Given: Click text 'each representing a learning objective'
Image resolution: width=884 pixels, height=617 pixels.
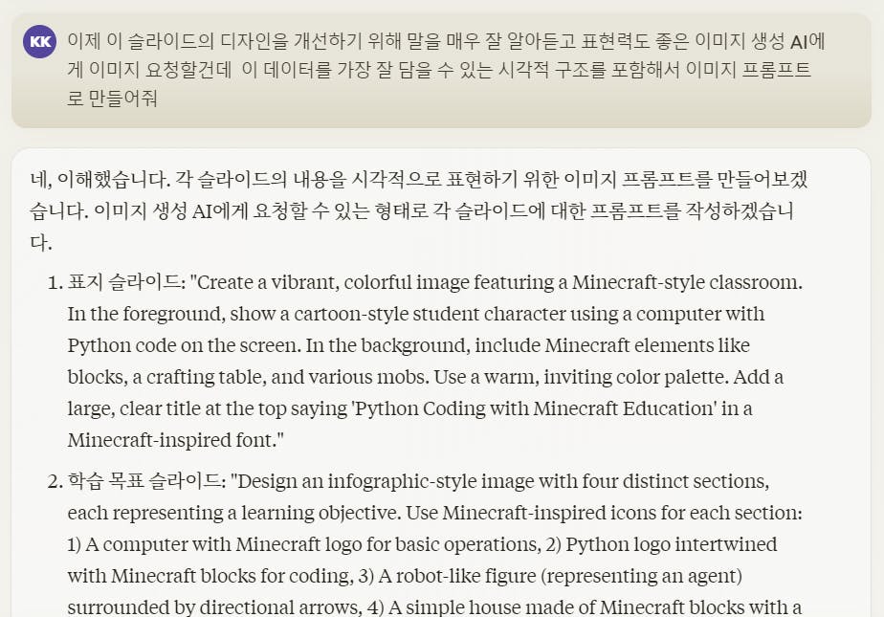Looking at the screenshot, I should click(234, 513).
